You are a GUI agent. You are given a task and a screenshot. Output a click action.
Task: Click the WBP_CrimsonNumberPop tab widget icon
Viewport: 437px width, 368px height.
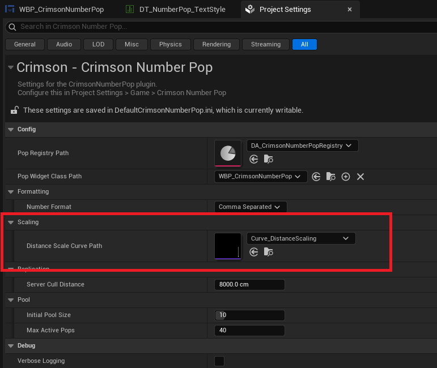(x=10, y=9)
